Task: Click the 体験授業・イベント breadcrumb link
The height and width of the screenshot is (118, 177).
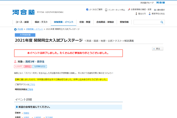Action: [x=35, y=29]
